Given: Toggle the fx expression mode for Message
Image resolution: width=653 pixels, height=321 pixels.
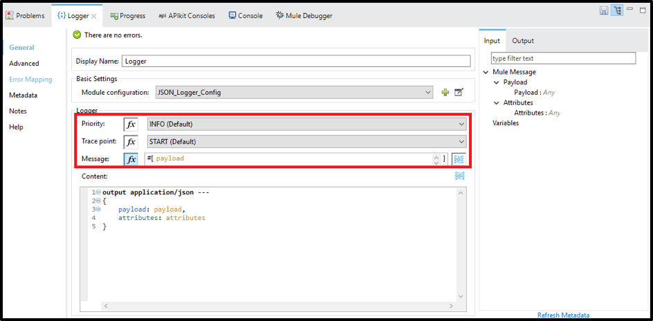Looking at the screenshot, I should tap(131, 159).
